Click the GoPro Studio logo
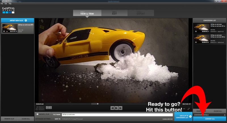227x123 pixels. 8,10
